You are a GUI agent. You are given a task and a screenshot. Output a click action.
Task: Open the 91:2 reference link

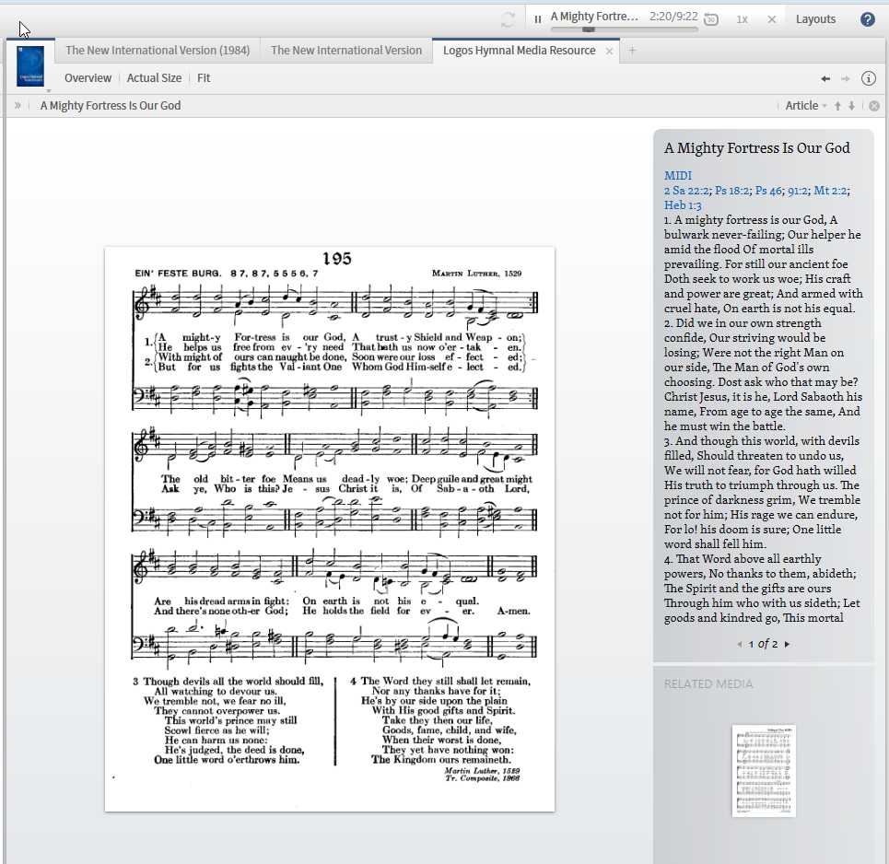[x=798, y=191]
